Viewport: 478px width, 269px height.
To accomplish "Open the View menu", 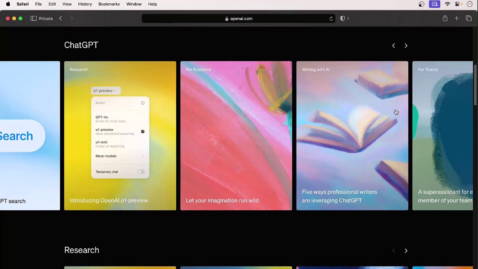I will pyautogui.click(x=67, y=4).
